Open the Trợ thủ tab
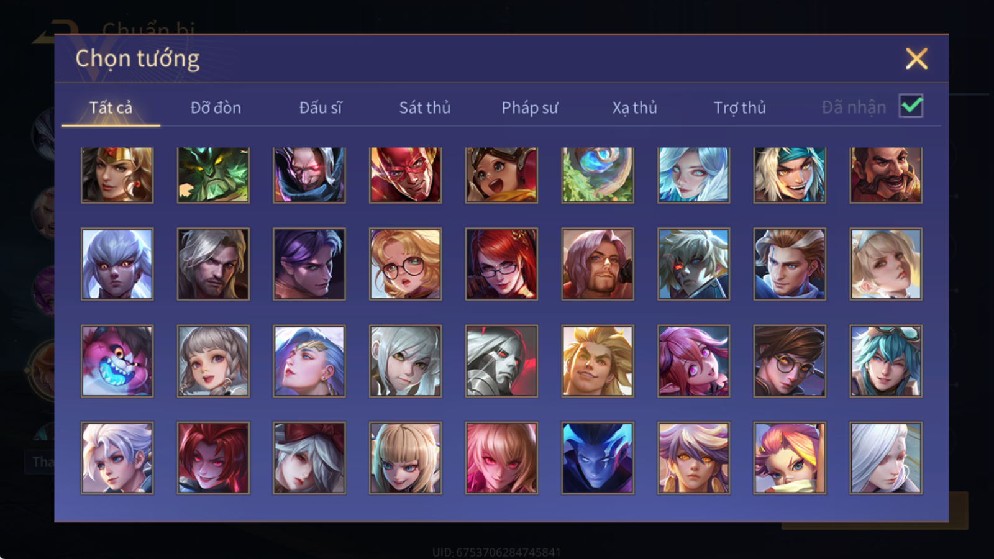Viewport: 994px width, 559px height. tap(739, 107)
